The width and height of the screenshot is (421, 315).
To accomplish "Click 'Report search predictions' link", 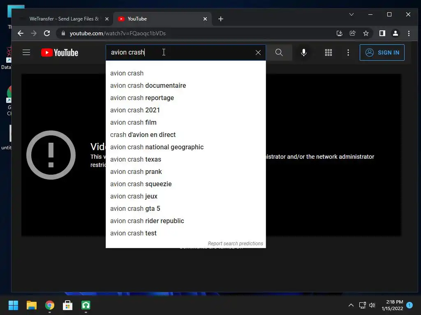I will 236,244.
